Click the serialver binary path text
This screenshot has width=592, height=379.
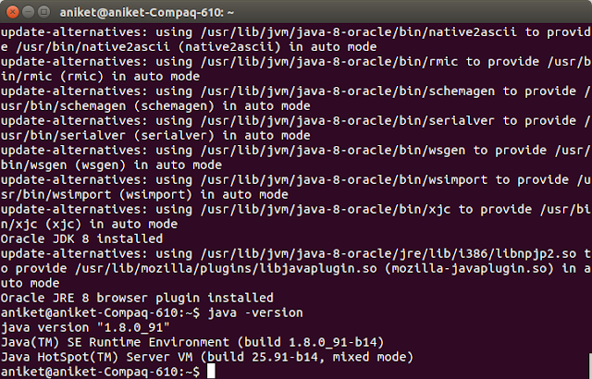point(348,121)
